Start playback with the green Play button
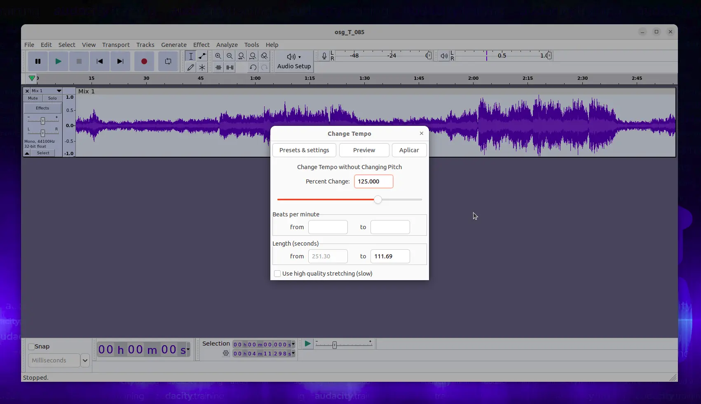This screenshot has height=404, width=701. (x=59, y=61)
